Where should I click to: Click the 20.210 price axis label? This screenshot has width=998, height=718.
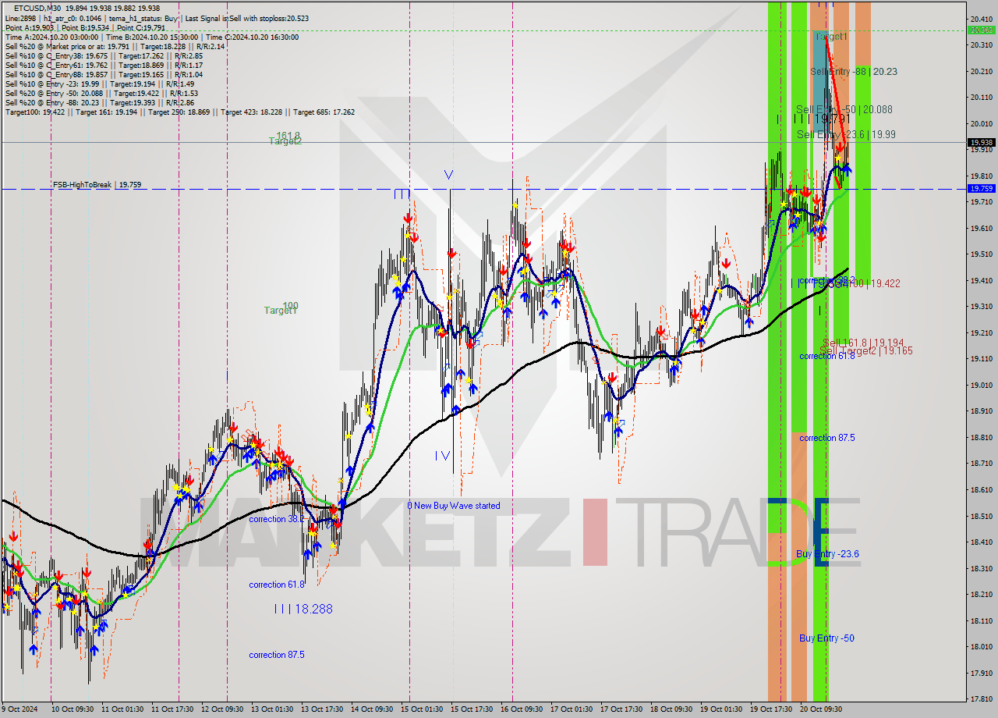click(x=981, y=72)
